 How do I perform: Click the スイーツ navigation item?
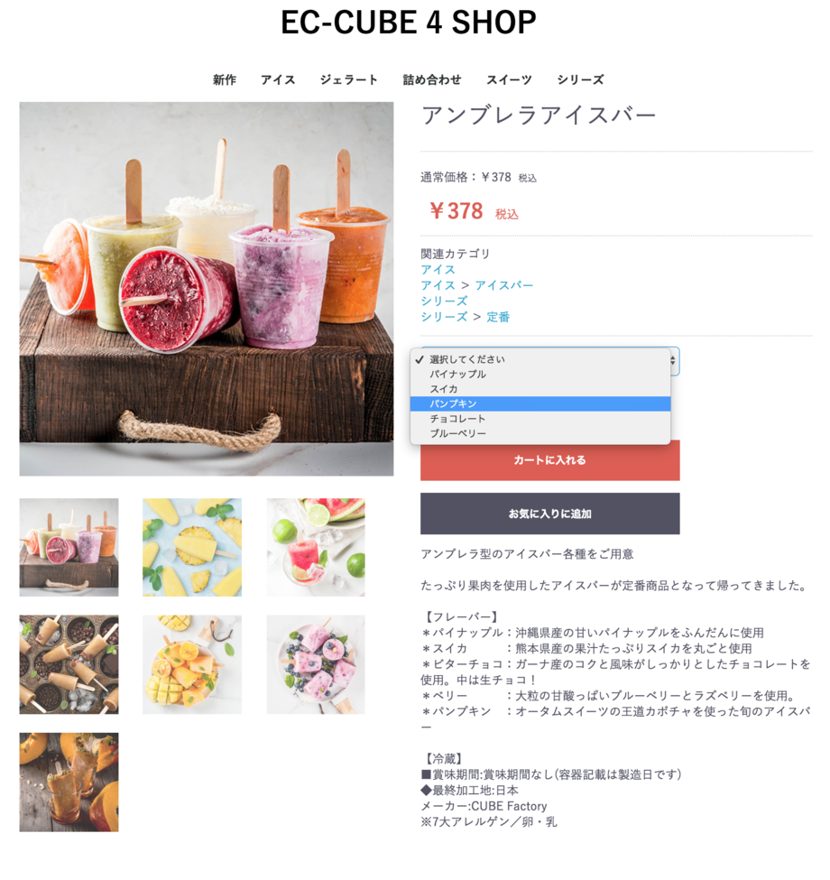509,79
